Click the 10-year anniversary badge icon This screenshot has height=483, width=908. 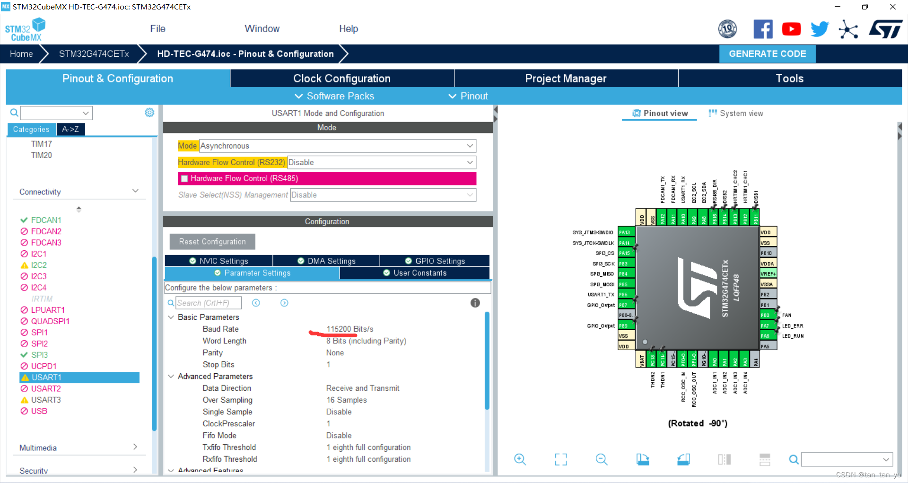tap(727, 29)
